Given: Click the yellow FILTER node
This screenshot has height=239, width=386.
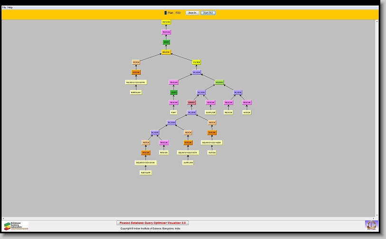Looking at the screenshot, I should (x=196, y=62).
